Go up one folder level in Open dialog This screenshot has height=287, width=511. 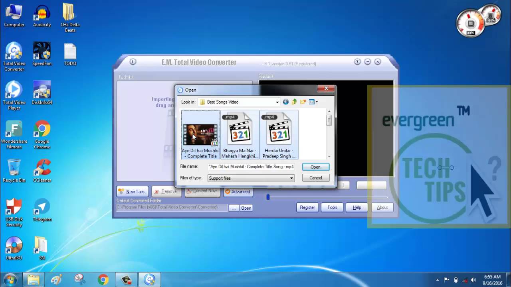tap(294, 102)
